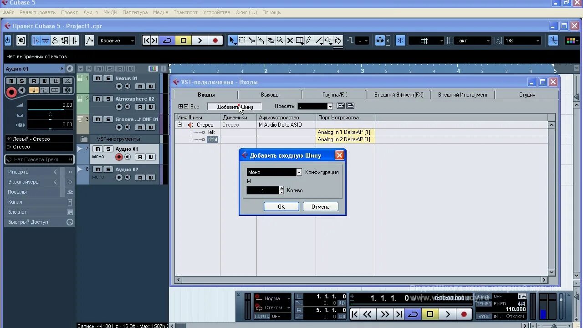Toggle musical timebase note button in Inspector
The image size is (583, 328).
pos(34,90)
